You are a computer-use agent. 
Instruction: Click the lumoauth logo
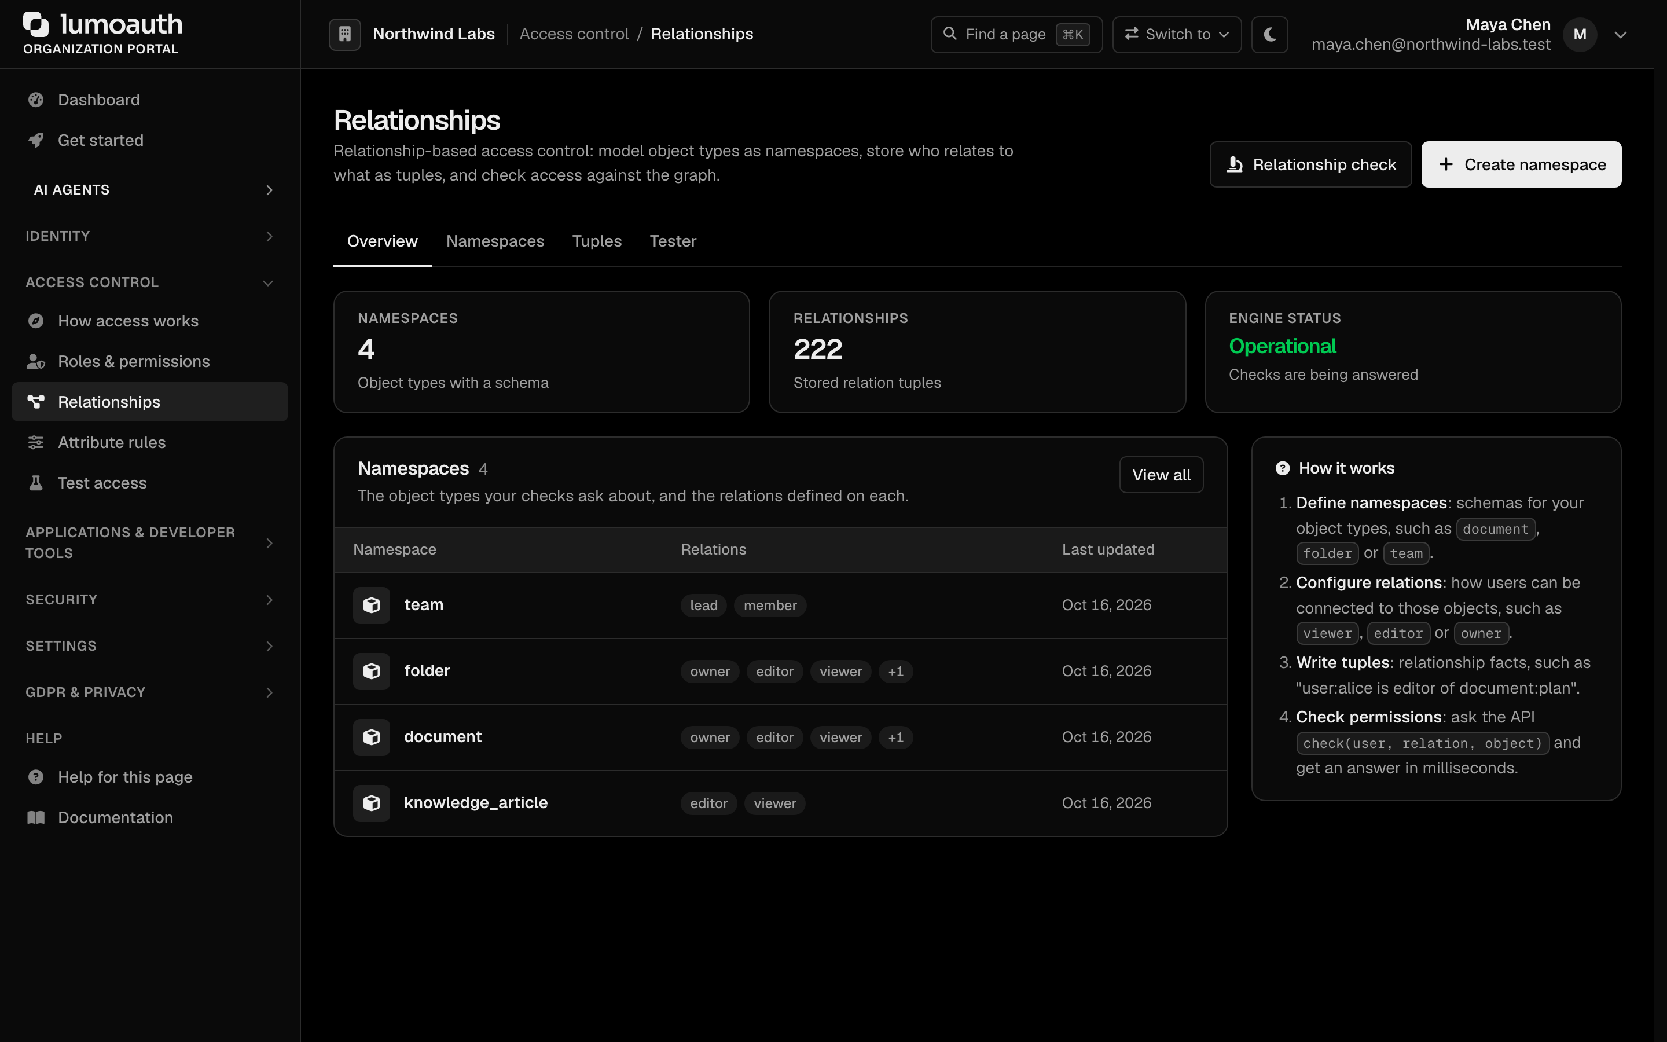(x=102, y=33)
